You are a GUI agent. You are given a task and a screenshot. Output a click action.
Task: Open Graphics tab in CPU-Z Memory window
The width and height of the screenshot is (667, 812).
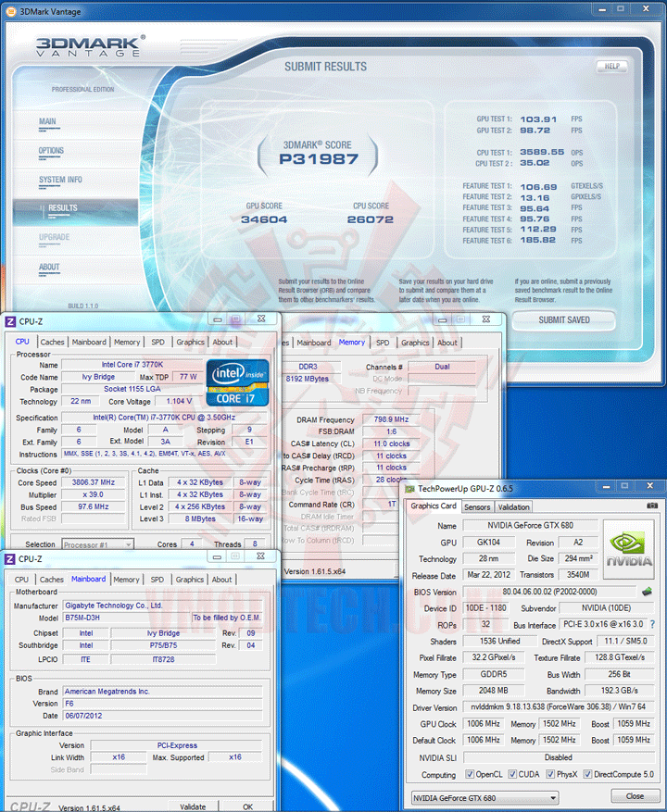coord(415,343)
